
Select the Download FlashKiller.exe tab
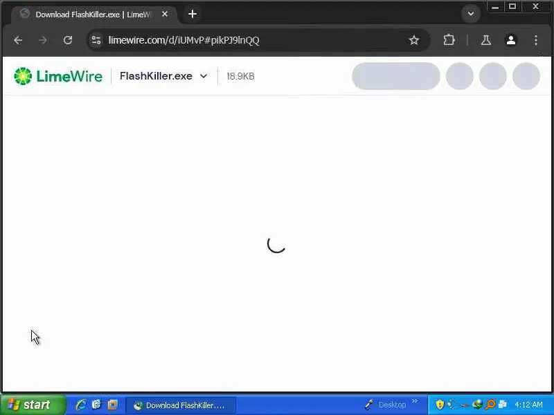pyautogui.click(x=93, y=15)
